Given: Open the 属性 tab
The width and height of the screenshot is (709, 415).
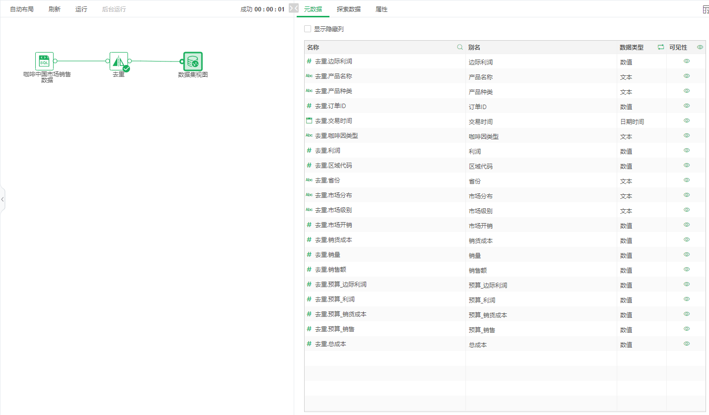Looking at the screenshot, I should (382, 9).
